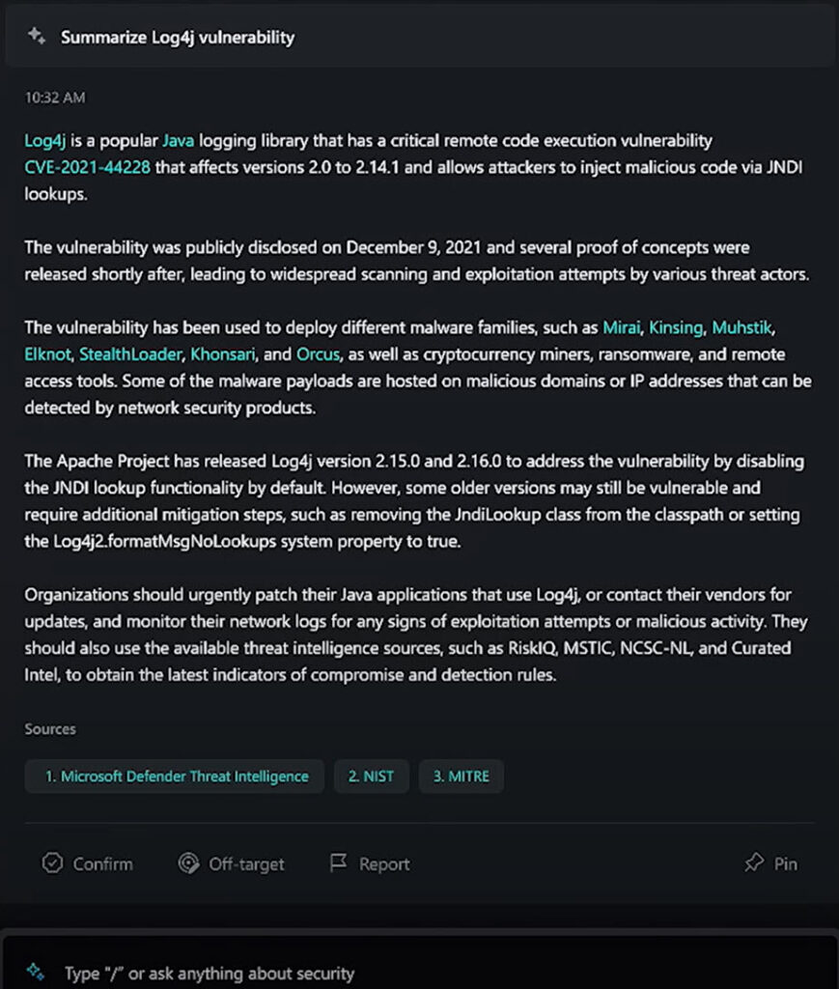Click the Confirm checkmark icon
This screenshot has height=989, width=839.
click(x=52, y=862)
